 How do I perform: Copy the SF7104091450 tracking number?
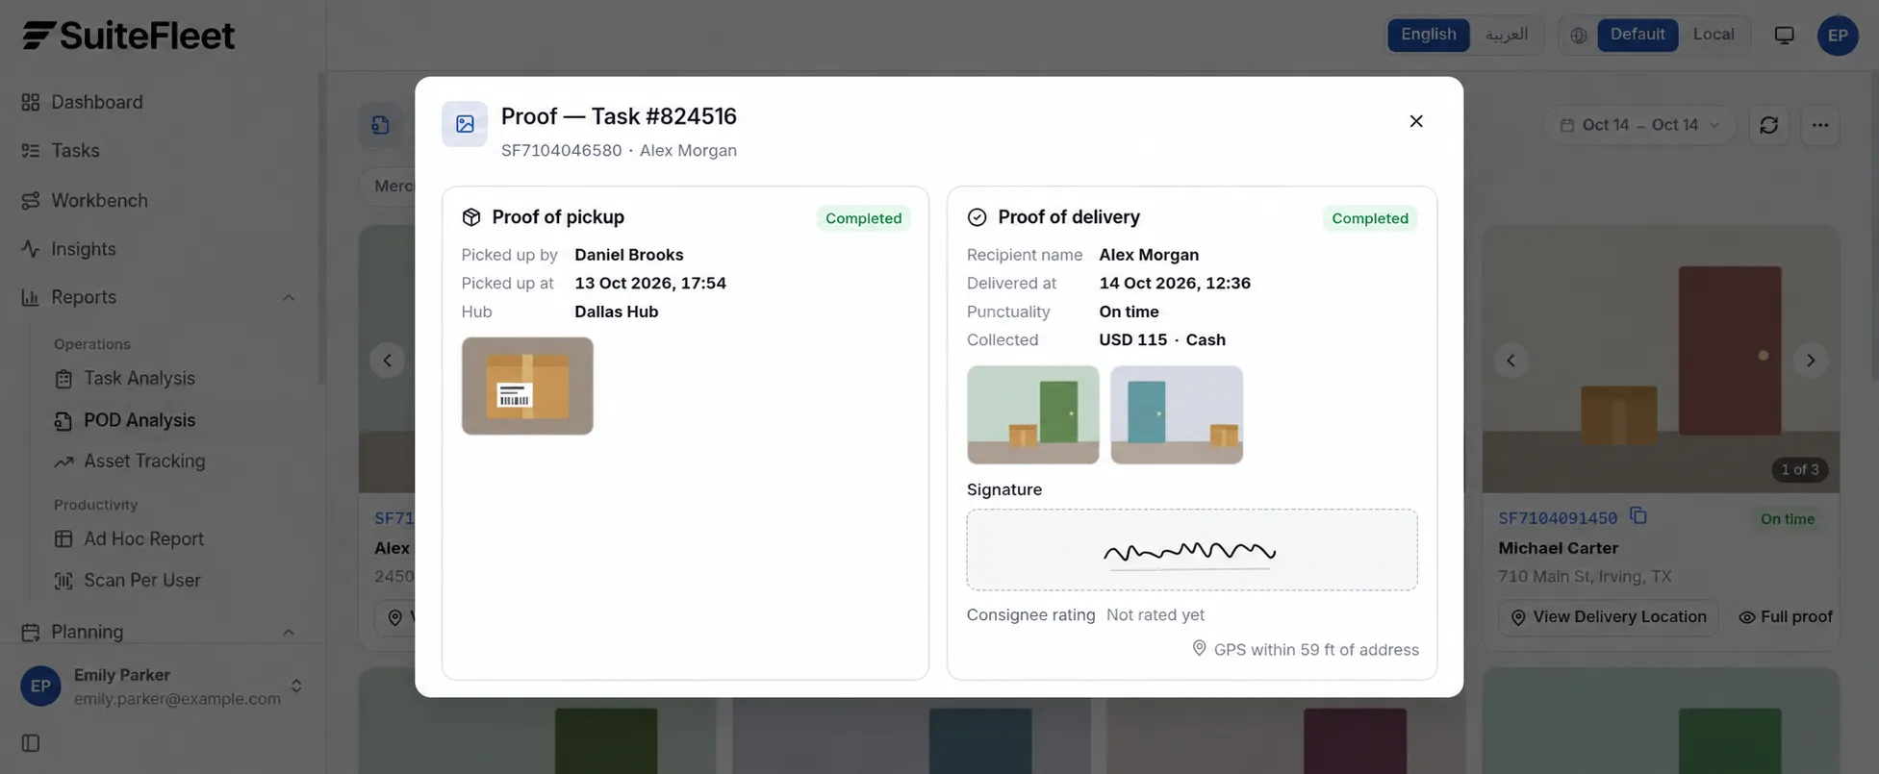click(x=1638, y=516)
